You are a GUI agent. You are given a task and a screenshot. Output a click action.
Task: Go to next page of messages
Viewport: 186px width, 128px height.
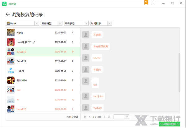pyautogui.click(x=104, y=117)
